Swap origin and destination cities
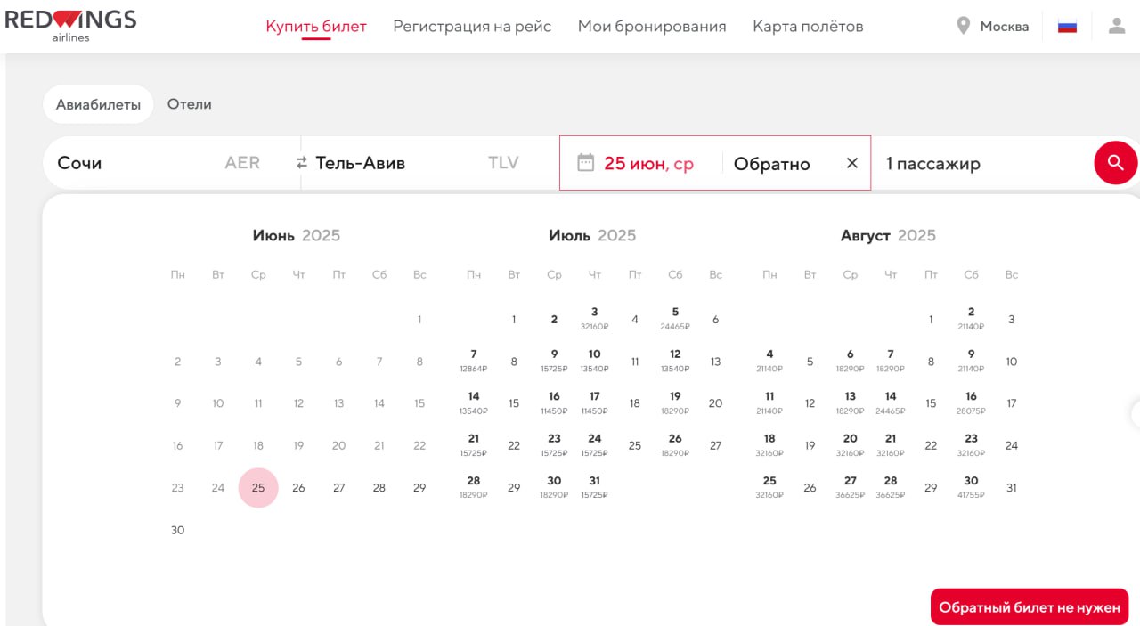This screenshot has height=626, width=1140. [301, 163]
